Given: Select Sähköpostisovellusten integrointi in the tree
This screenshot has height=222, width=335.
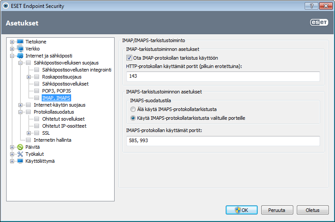Looking at the screenshot, I should pos(77,70).
